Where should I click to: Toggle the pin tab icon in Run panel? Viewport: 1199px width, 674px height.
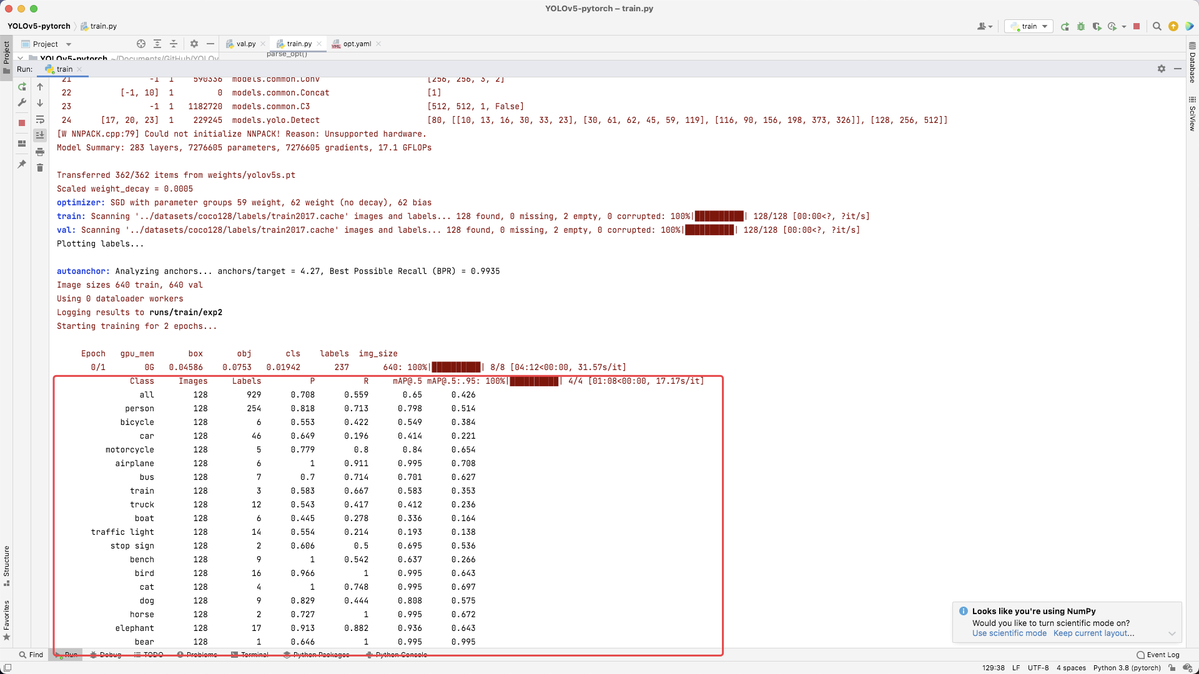pyautogui.click(x=22, y=164)
